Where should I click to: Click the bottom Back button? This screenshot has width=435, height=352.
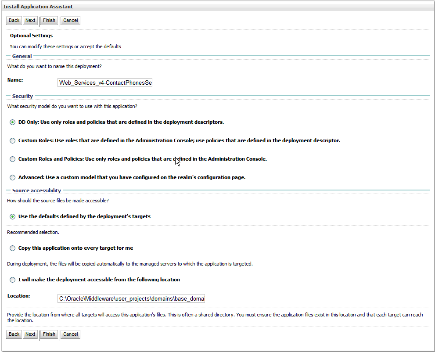click(x=14, y=334)
